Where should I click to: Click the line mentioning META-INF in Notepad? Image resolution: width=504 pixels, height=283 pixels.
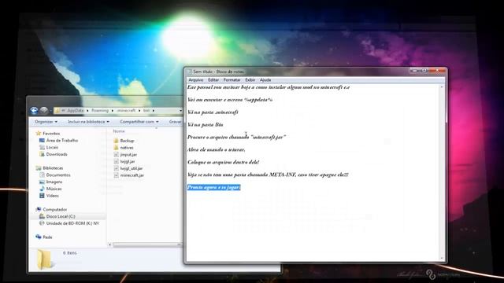(268, 175)
